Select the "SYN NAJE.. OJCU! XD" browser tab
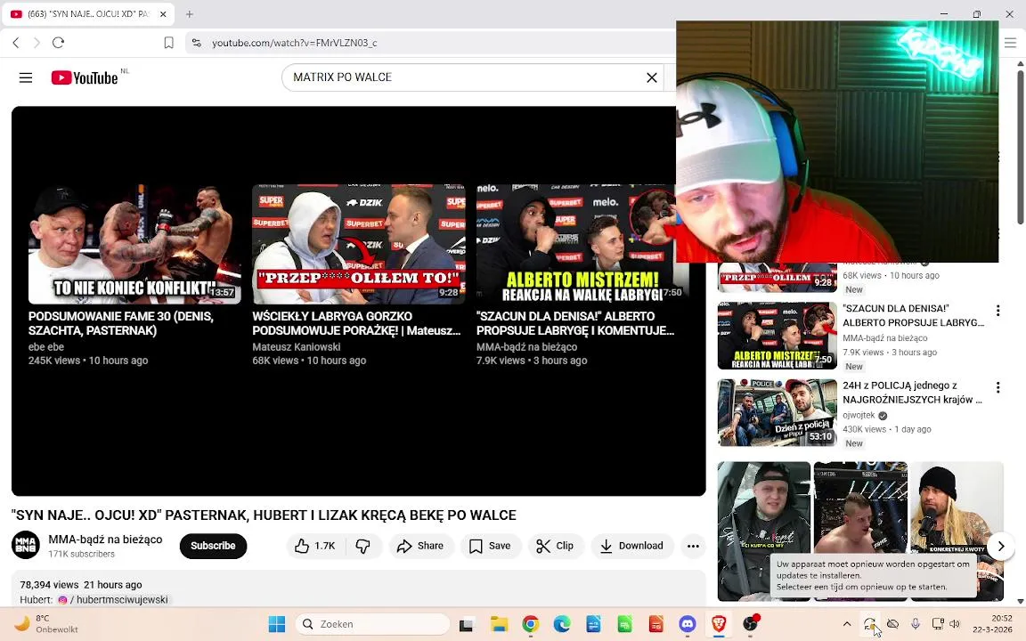This screenshot has height=641, width=1026. 87,13
